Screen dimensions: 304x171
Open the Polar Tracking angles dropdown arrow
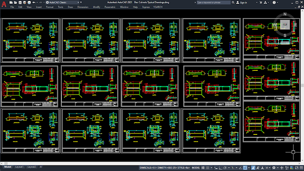[229, 168]
